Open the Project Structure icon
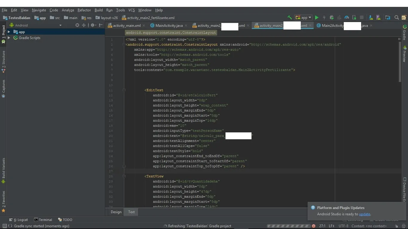This screenshot has width=408, height=229. coord(388,18)
